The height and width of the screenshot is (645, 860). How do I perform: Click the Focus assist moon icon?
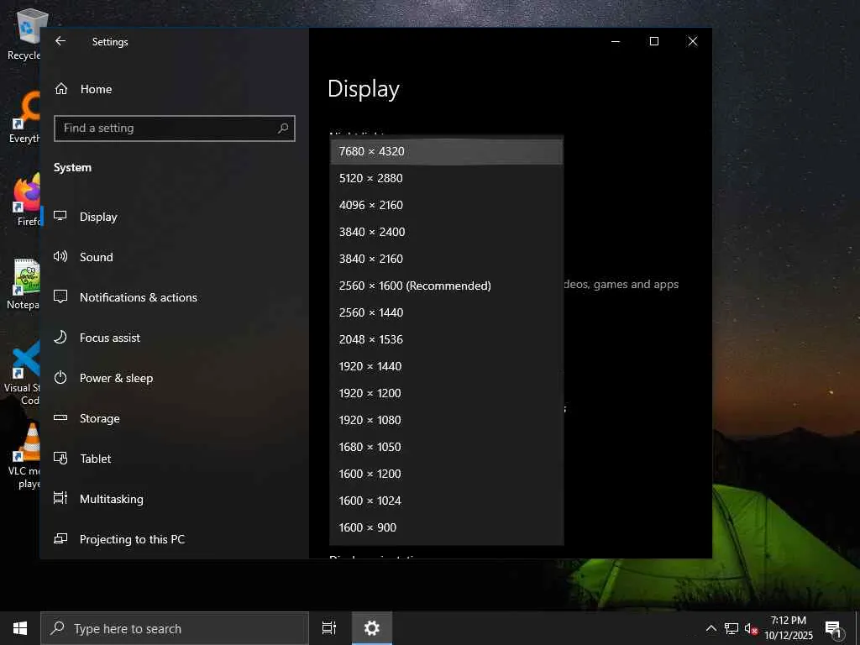[x=60, y=337]
